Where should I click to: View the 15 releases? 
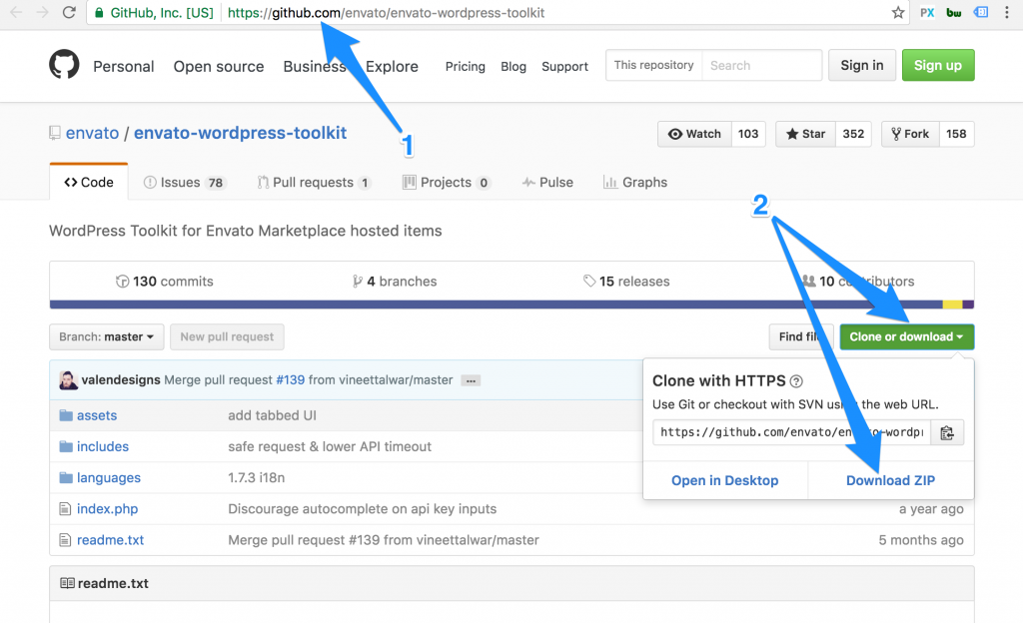click(x=627, y=282)
